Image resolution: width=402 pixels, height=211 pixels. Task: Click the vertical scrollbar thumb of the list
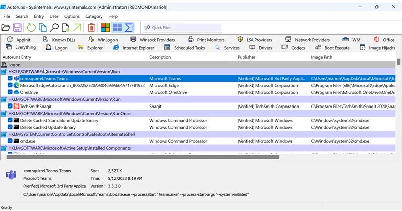[398, 62]
